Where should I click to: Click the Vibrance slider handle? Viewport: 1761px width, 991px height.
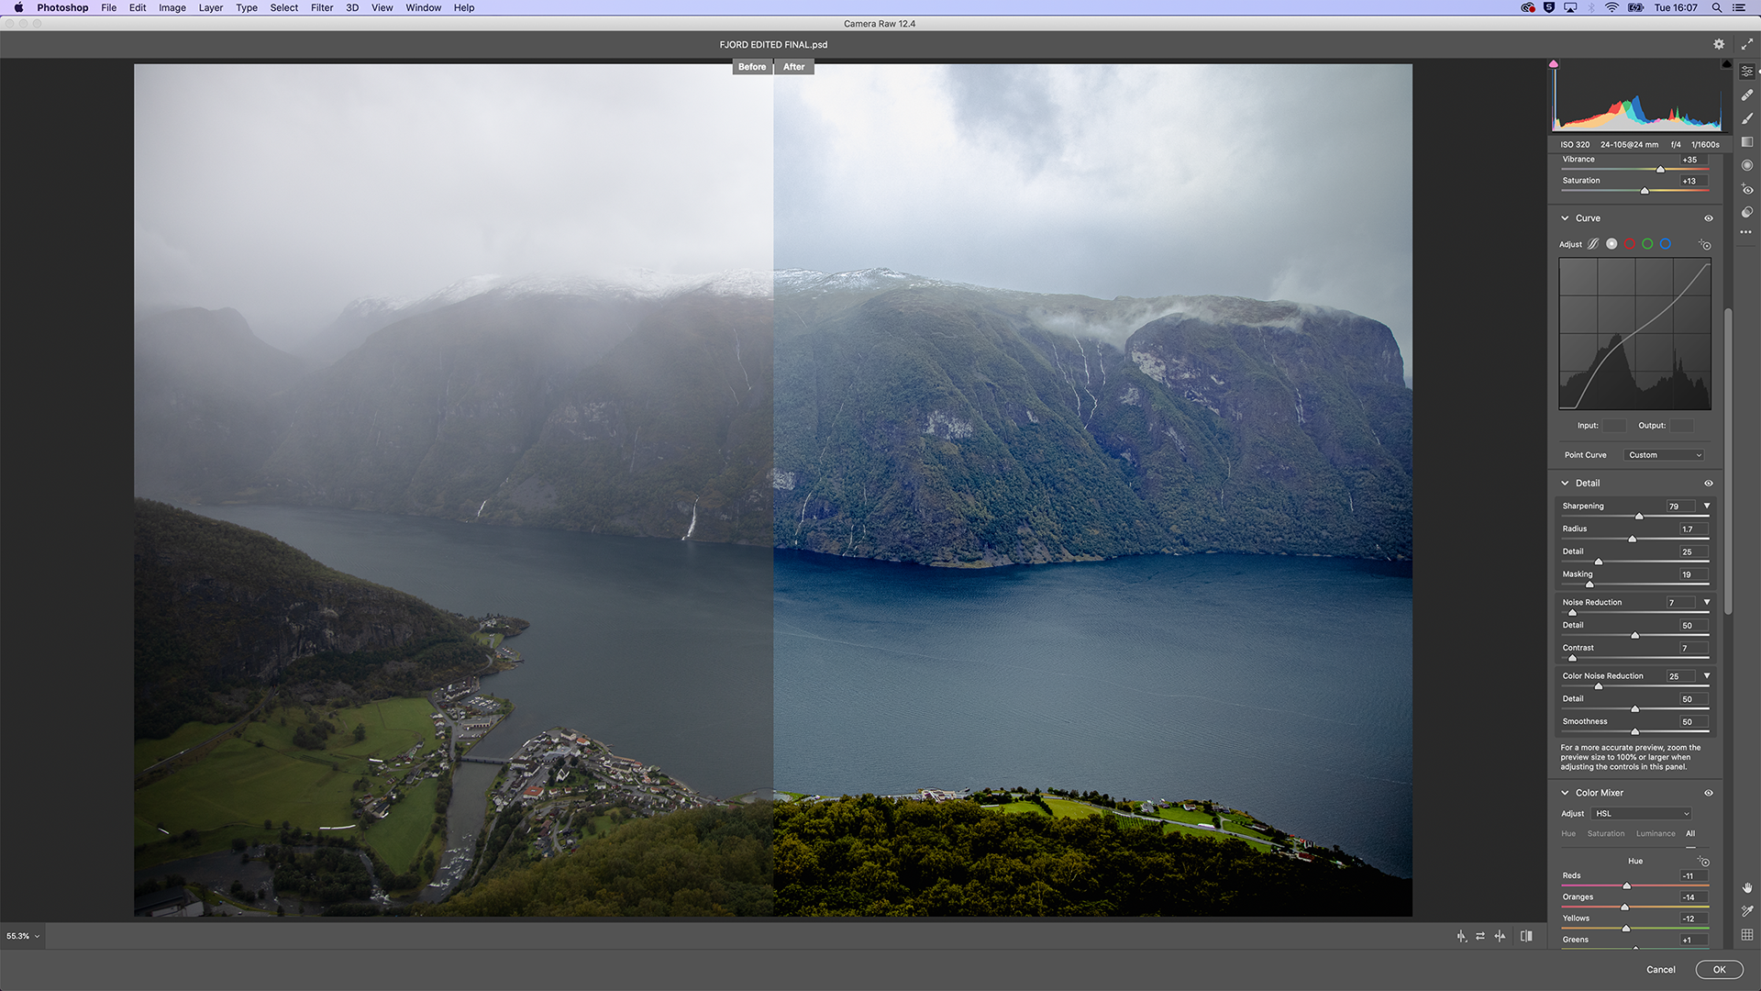1660,170
